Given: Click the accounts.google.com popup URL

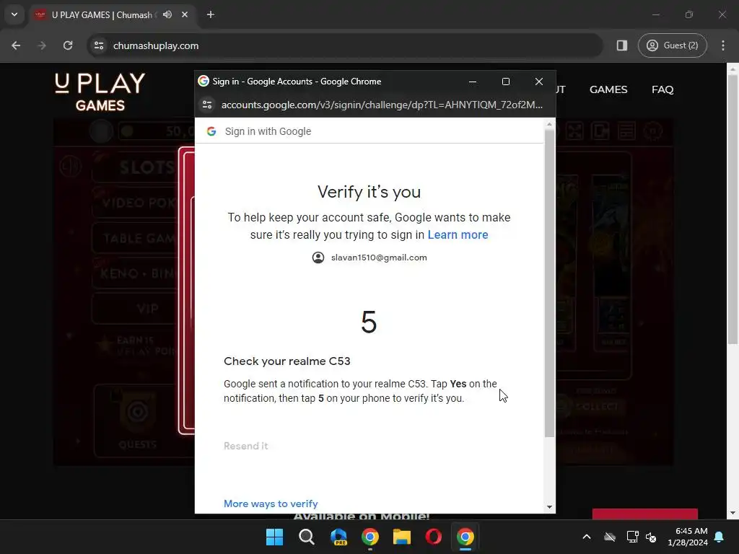Looking at the screenshot, I should tap(382, 105).
